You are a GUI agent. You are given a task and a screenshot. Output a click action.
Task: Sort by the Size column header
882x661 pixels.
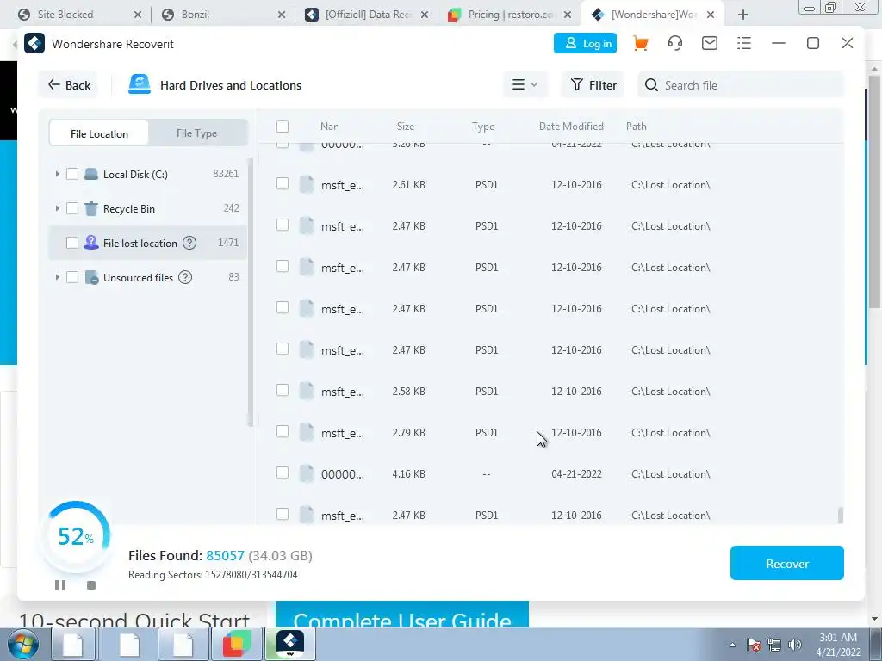pos(406,127)
